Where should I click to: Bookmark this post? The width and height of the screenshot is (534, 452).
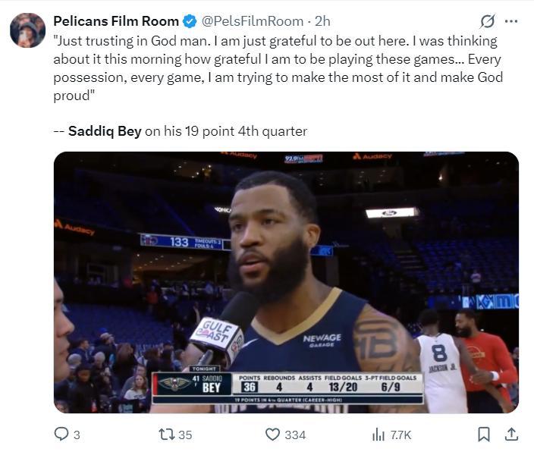tap(483, 434)
